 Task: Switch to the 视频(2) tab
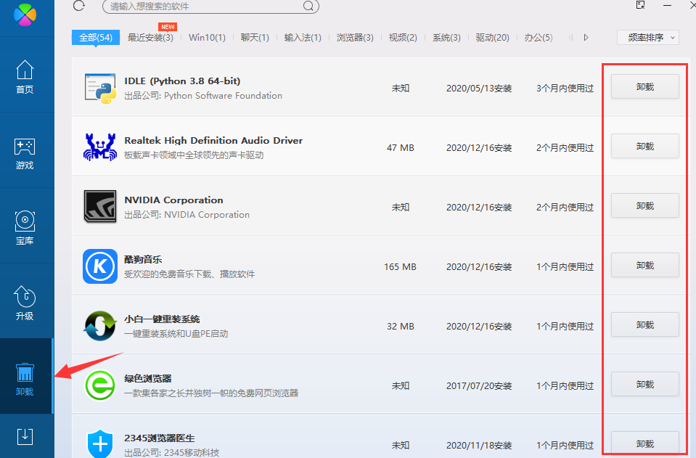click(x=403, y=38)
